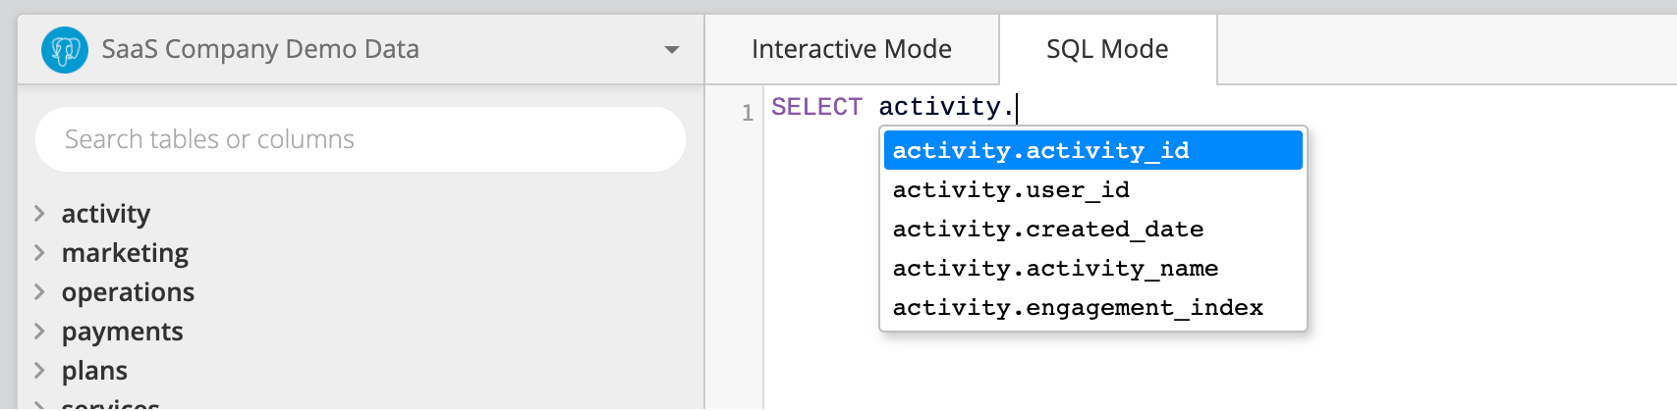Select the marketing table name
Image resolution: width=1677 pixels, height=411 pixels.
tap(125, 253)
